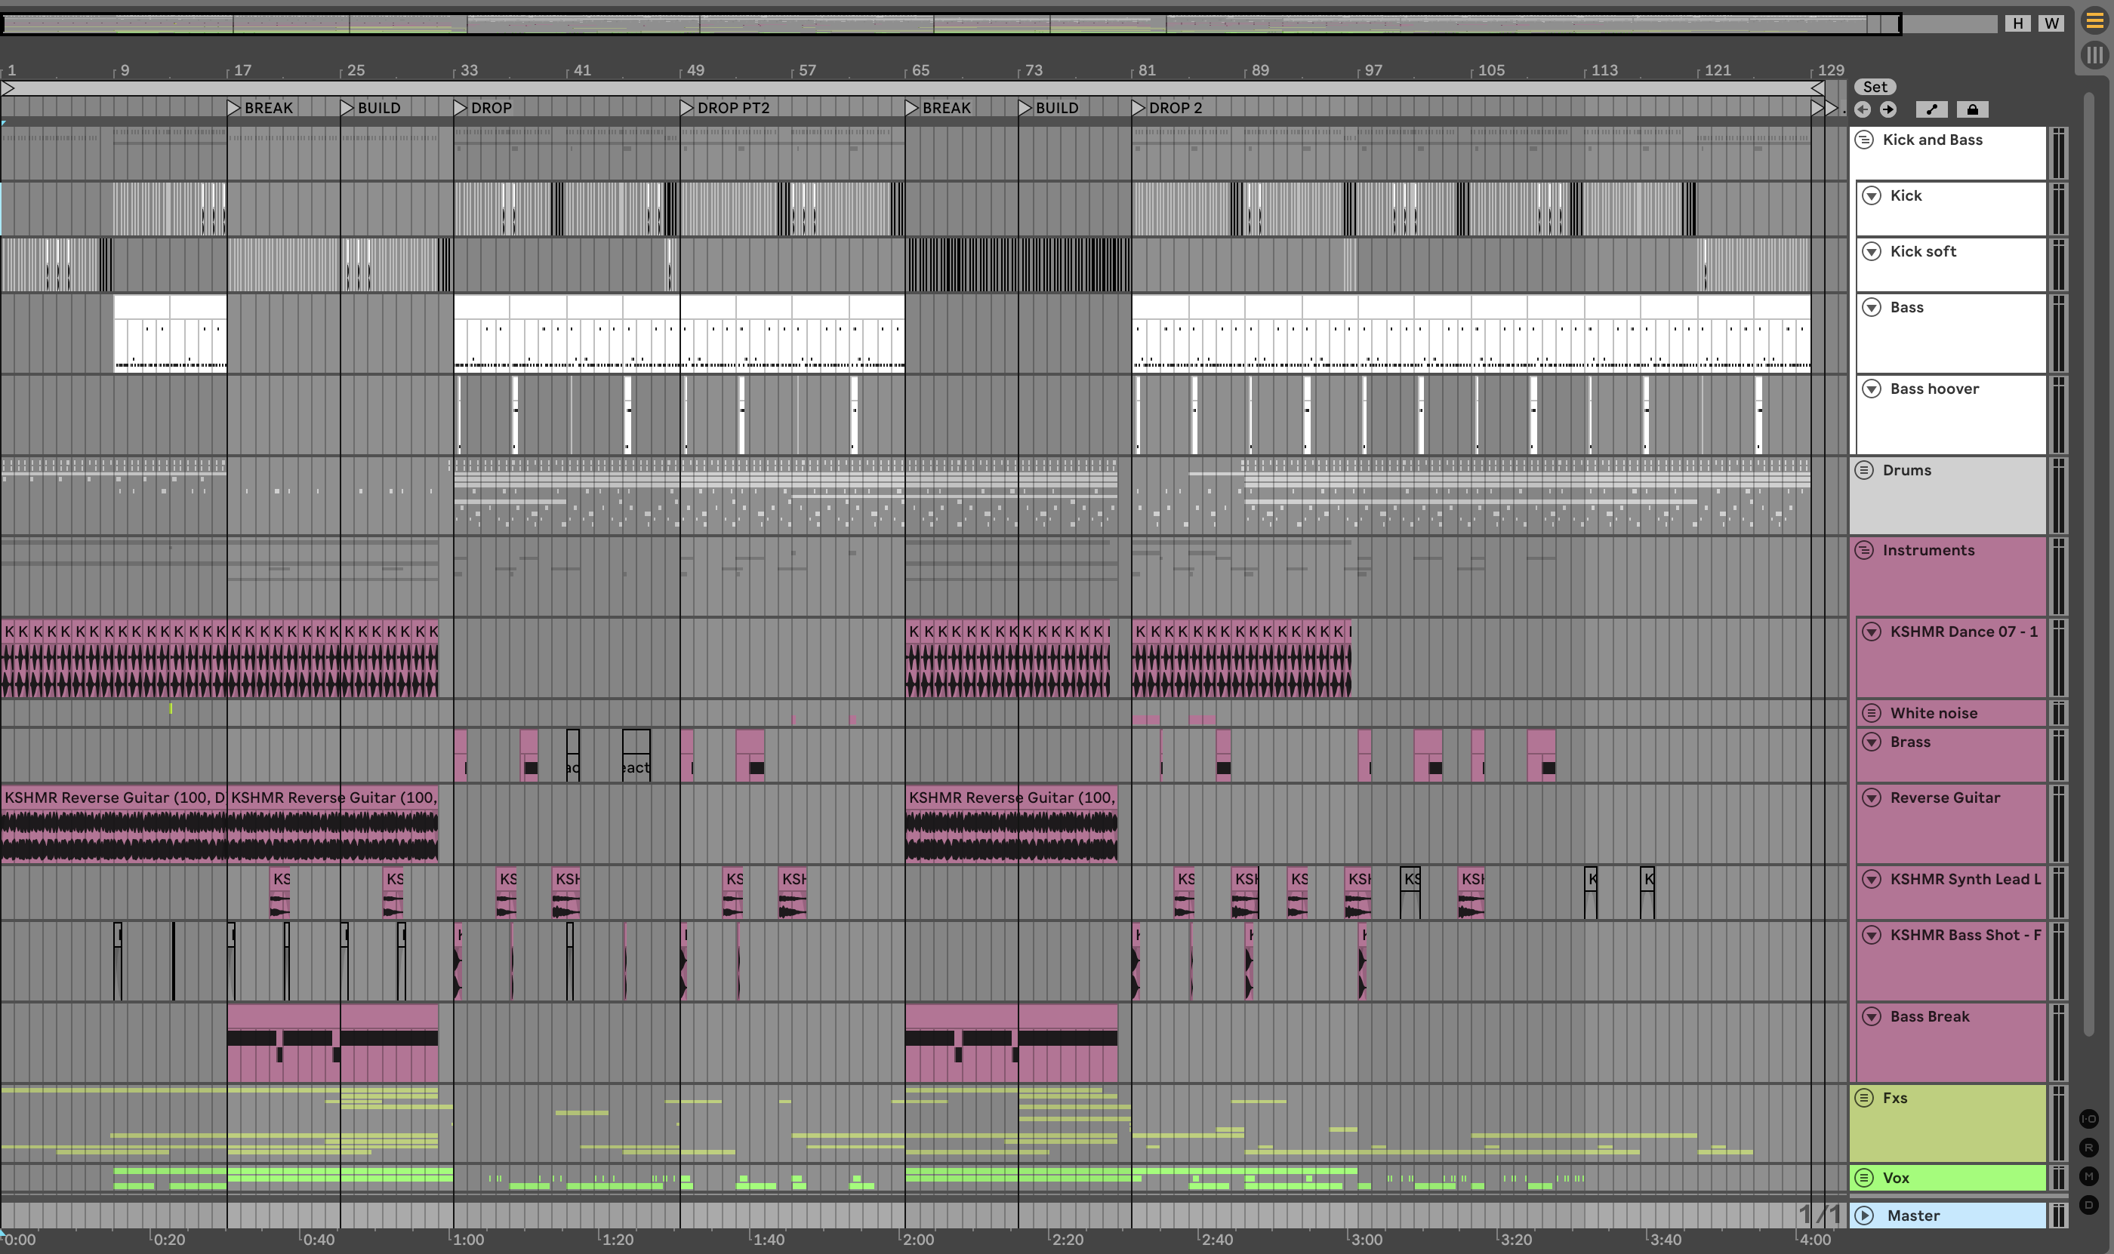Select Bass MIDI clip at bar 9
This screenshot has height=1254, width=2114.
[x=170, y=333]
